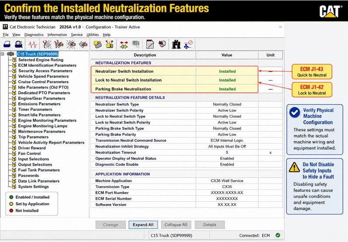Click the Software Version row
This screenshot has width=348, height=242.
pos(186,205)
